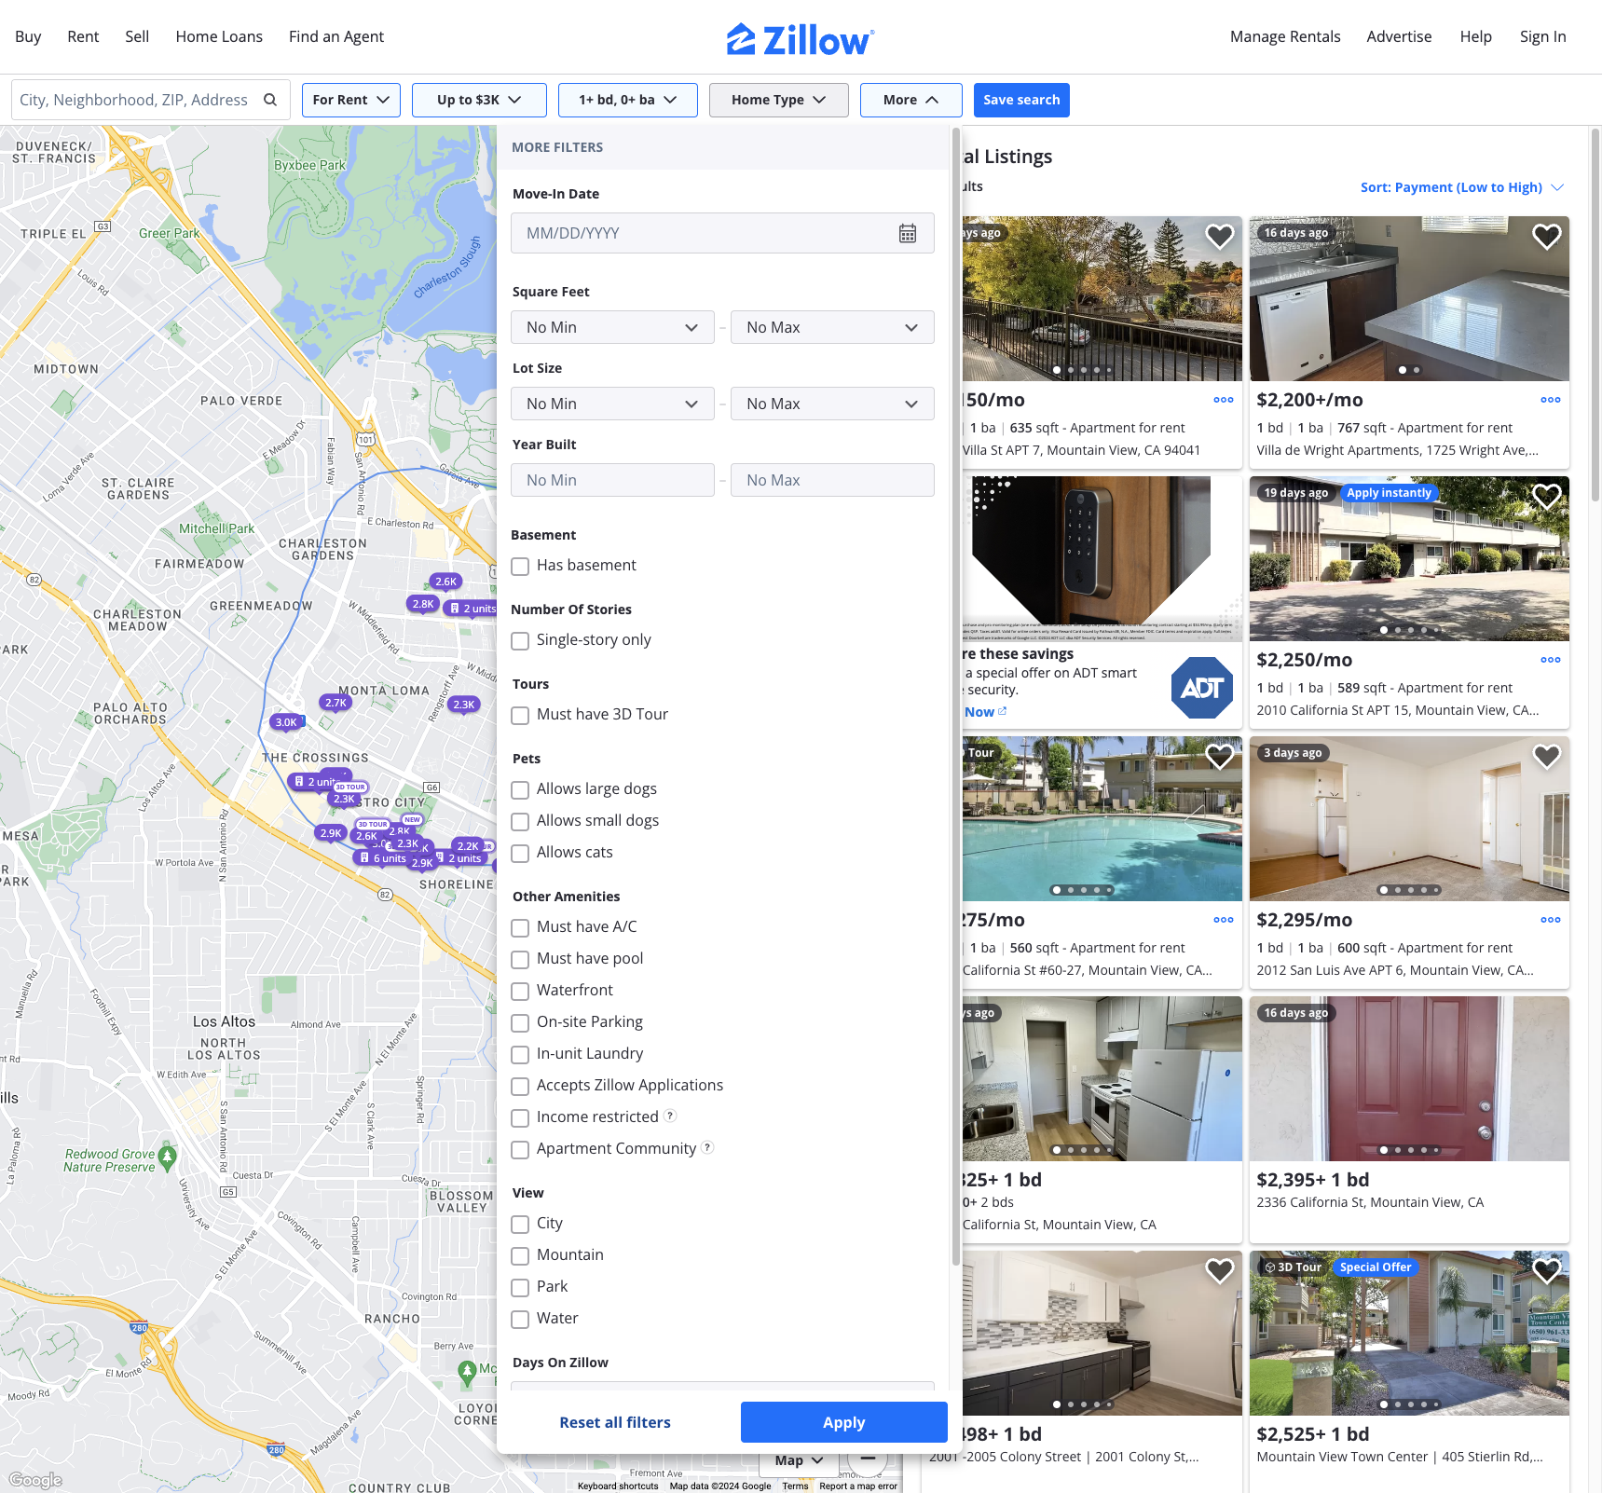Heart the Mountain View Town Center listing
Screen dimensions: 1602x1493
[x=1546, y=1270]
